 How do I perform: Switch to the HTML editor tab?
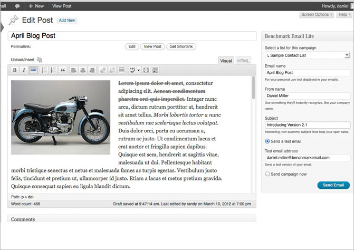point(243,61)
